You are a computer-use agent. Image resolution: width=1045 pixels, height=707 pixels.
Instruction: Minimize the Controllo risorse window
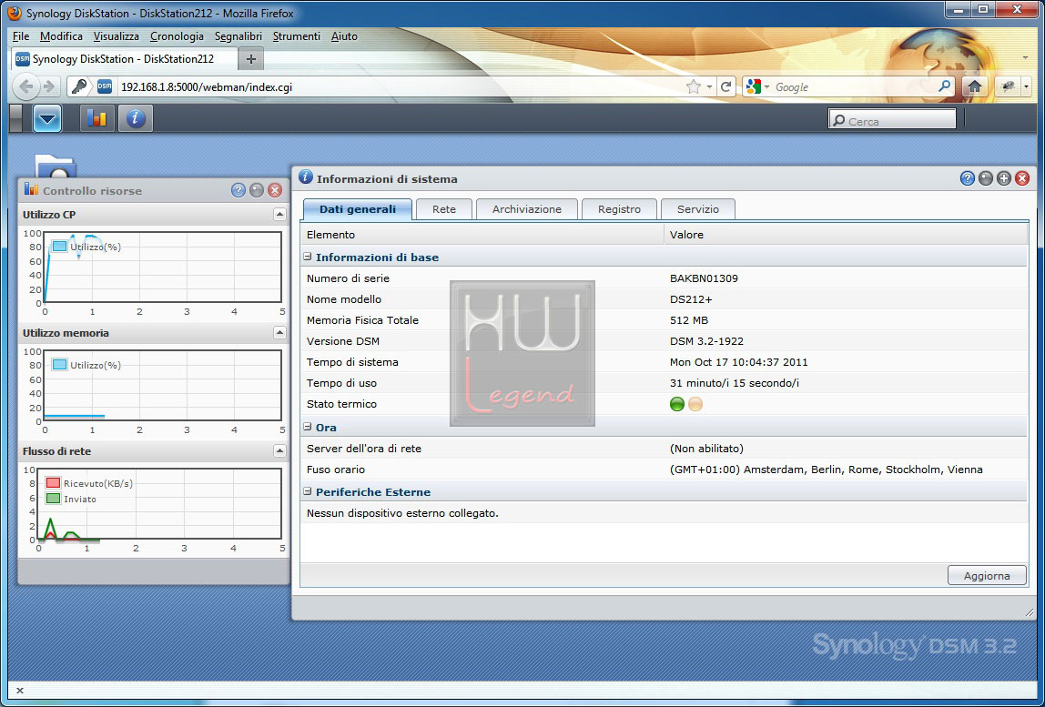pos(257,190)
